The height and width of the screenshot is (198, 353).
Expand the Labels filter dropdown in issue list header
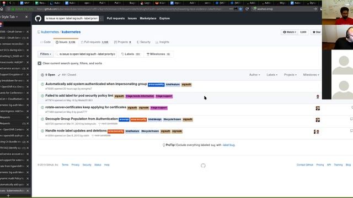[x=272, y=75]
